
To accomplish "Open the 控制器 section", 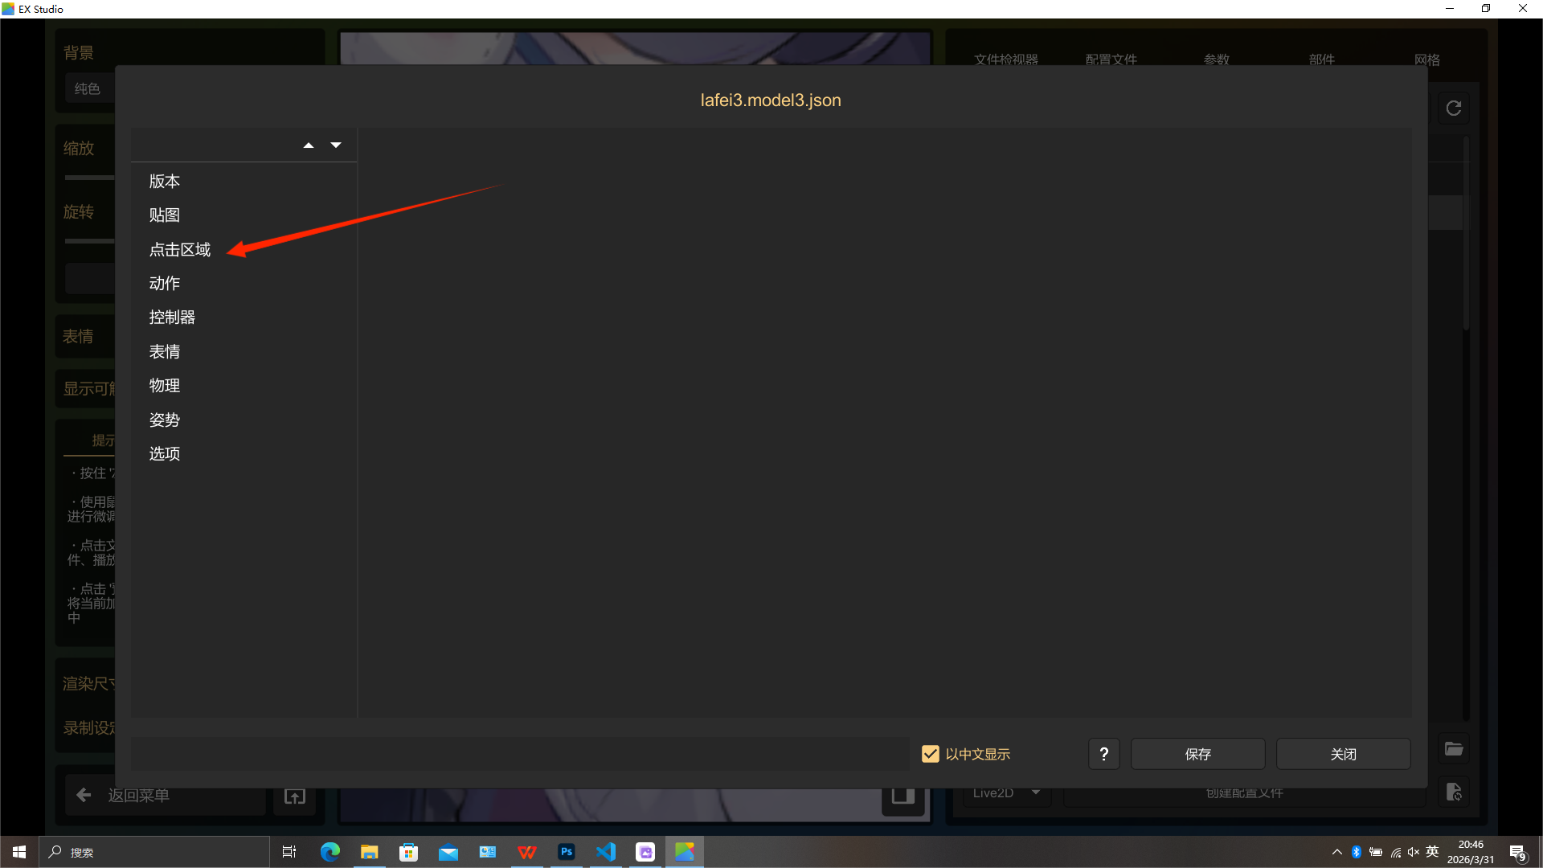I will click(172, 317).
